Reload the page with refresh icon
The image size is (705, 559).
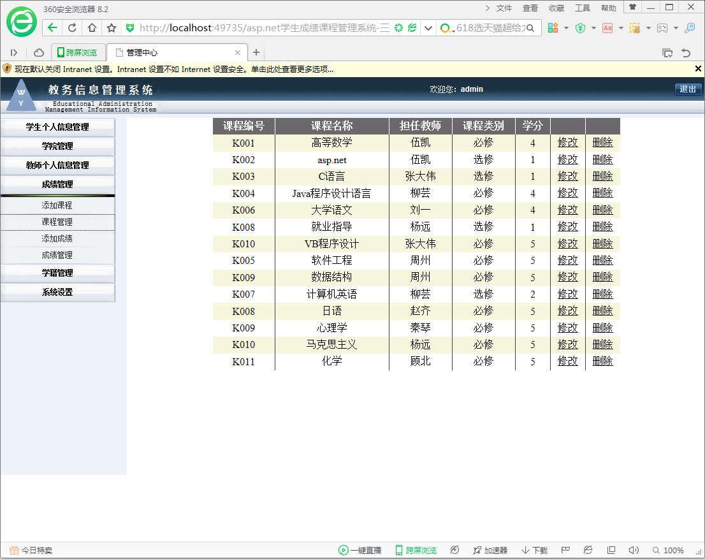(x=72, y=28)
